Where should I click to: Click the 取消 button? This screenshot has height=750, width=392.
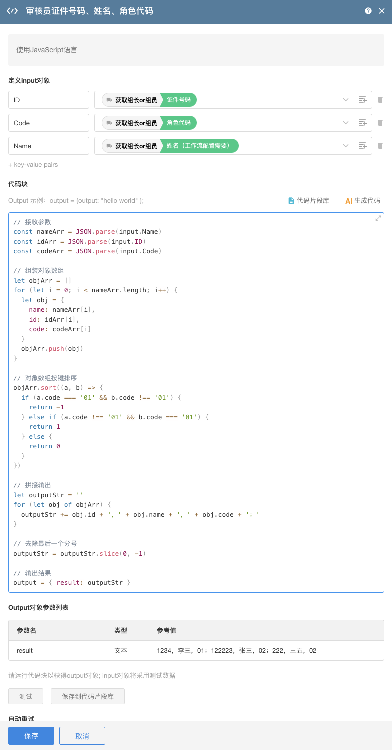[82, 736]
